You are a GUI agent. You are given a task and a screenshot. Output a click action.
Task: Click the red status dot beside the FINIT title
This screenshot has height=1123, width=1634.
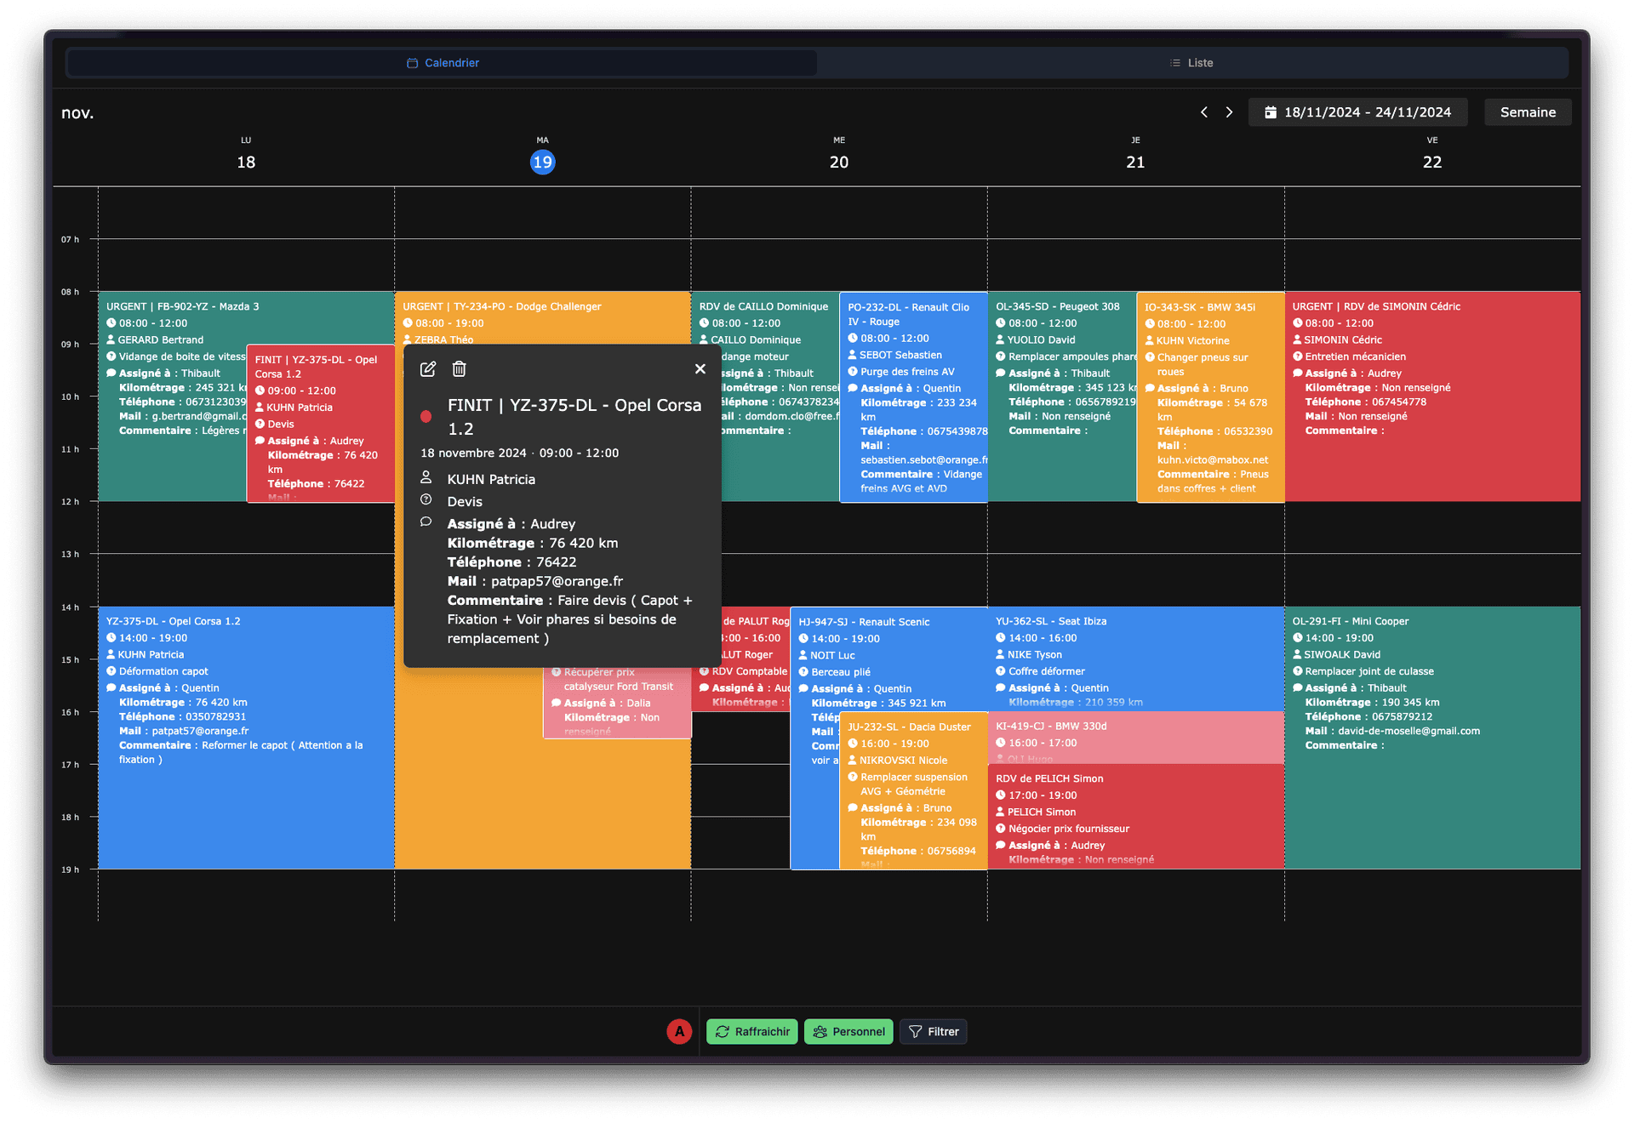pyautogui.click(x=426, y=417)
